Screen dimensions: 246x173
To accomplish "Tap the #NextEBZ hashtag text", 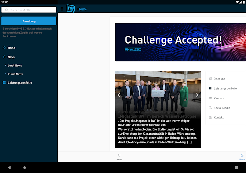I will click(x=133, y=49).
